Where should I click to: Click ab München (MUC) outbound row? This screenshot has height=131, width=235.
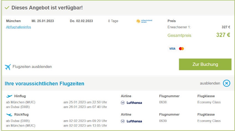(x=21, y=102)
